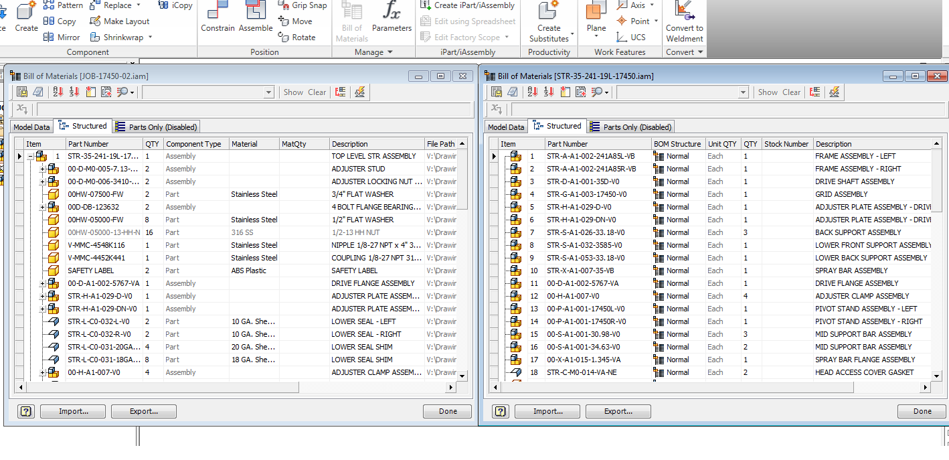949x460 pixels.
Task: Click Convert to Weldment
Action: (684, 21)
